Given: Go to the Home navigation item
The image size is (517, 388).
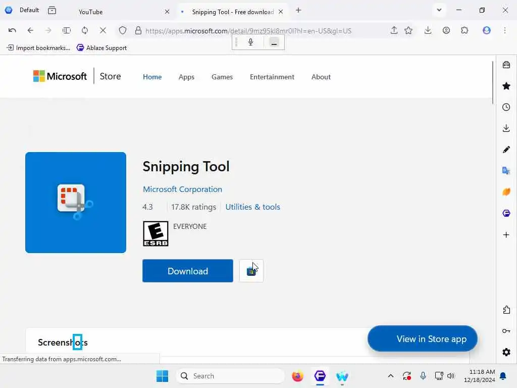Looking at the screenshot, I should tap(152, 77).
